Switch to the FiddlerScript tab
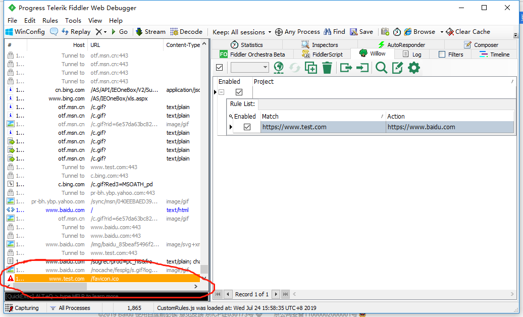This screenshot has width=523, height=317. (322, 55)
